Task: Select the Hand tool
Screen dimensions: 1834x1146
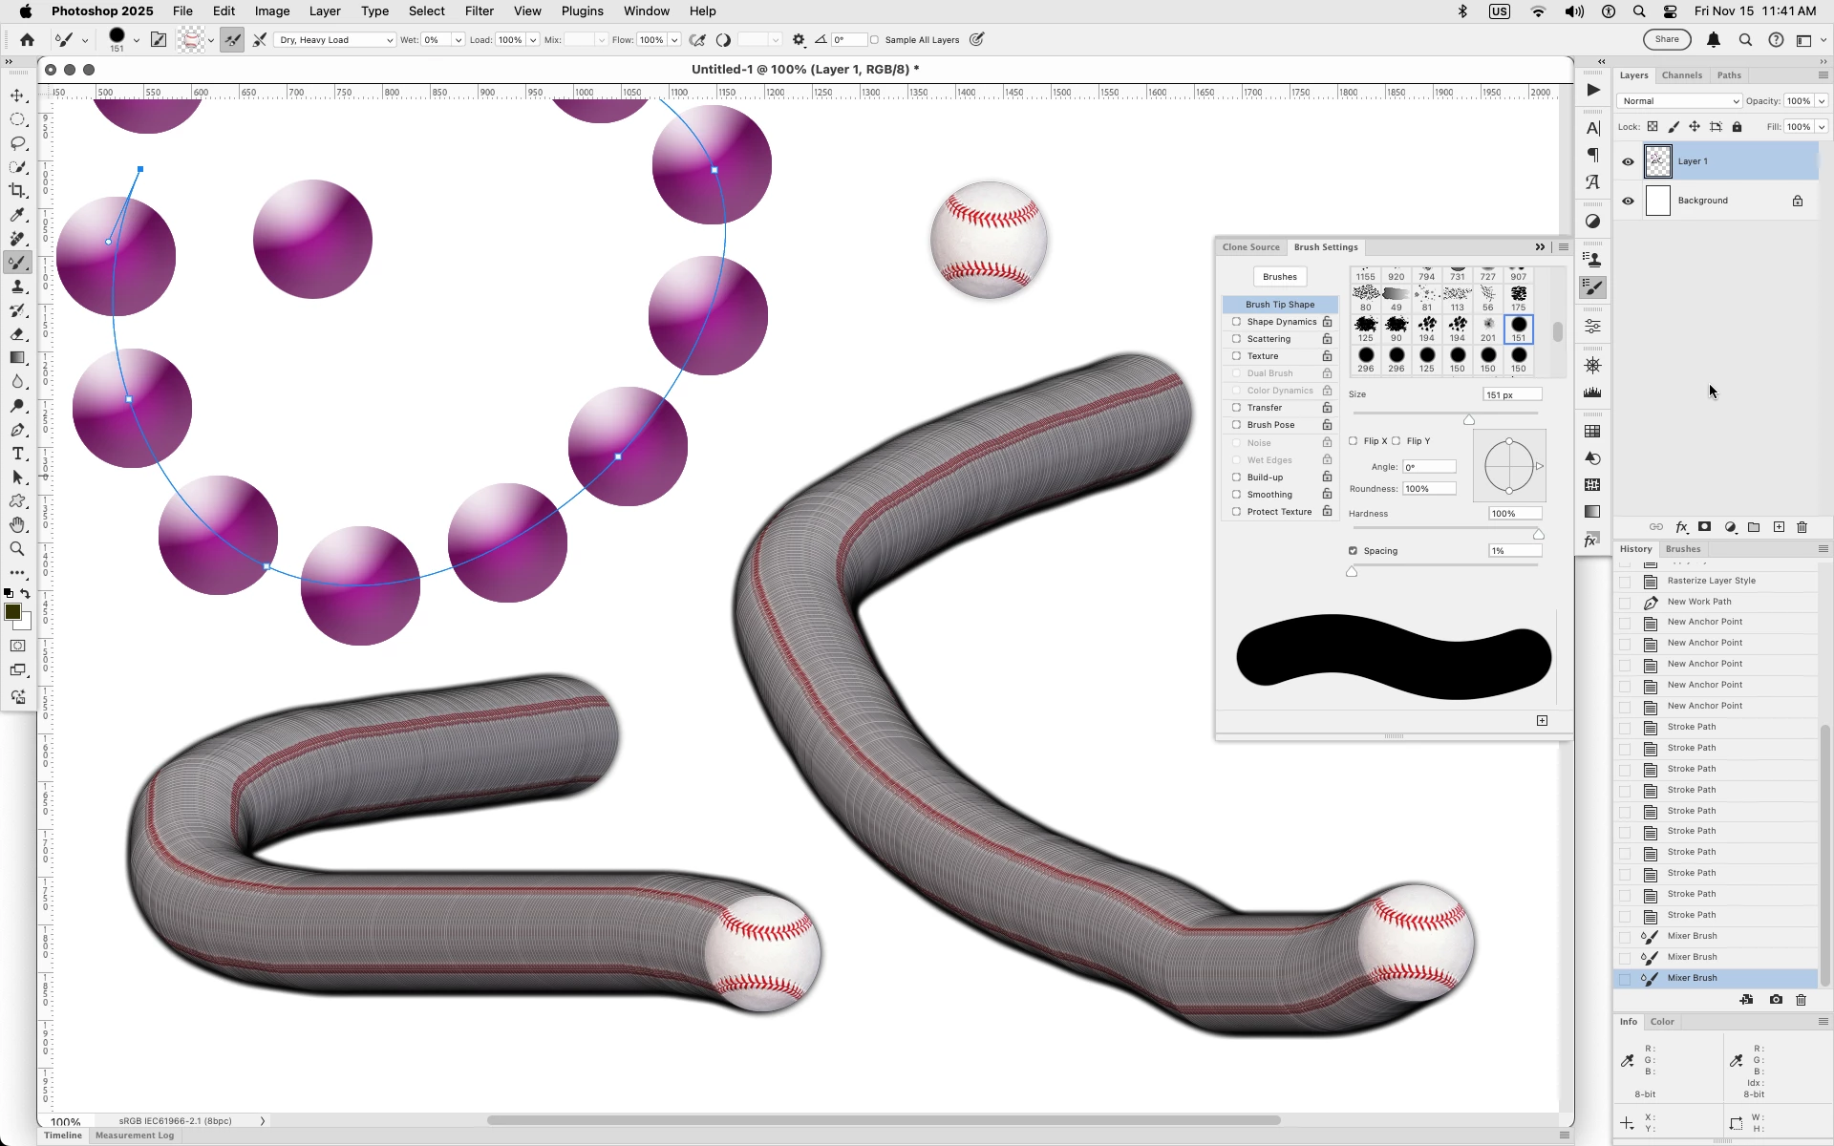Action: pyautogui.click(x=17, y=525)
